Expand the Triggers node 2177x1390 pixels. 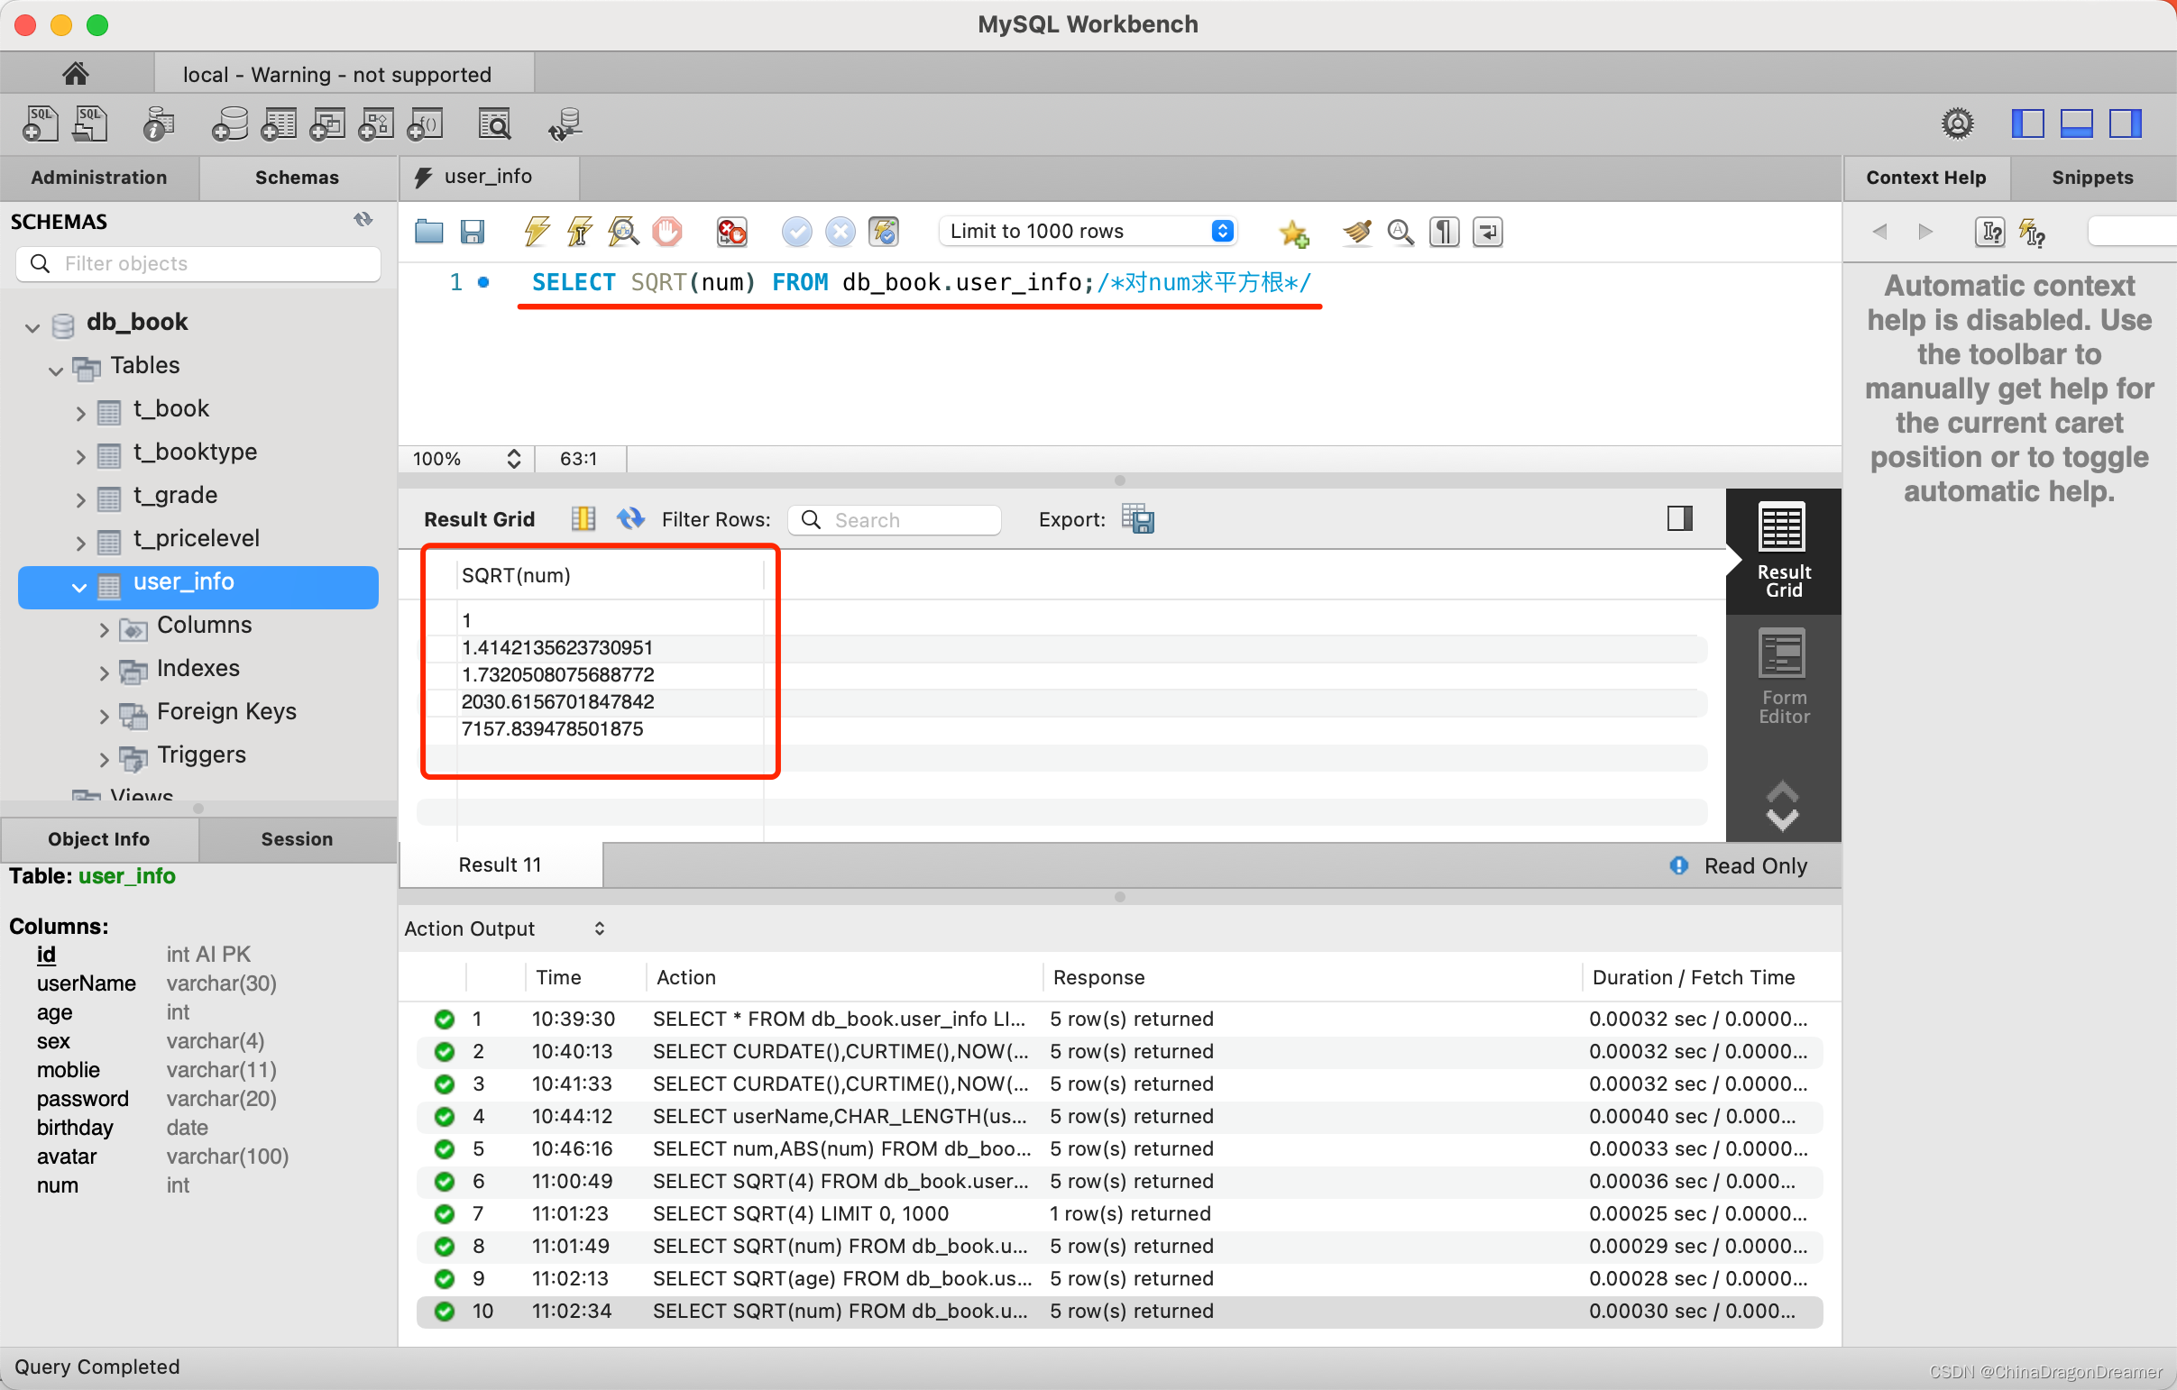(104, 759)
